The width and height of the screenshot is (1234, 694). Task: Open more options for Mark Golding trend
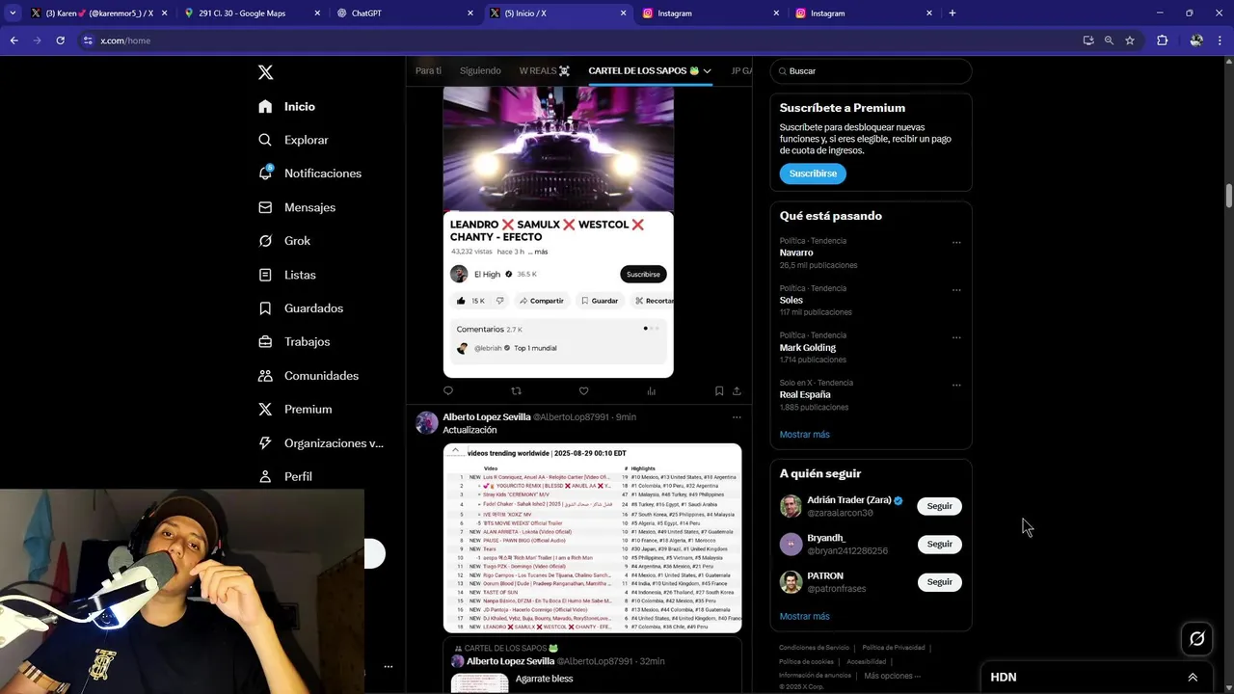(956, 337)
